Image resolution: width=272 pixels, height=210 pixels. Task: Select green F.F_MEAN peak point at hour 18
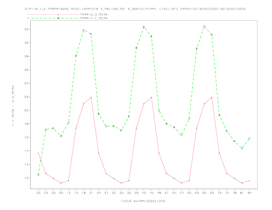click(x=83, y=30)
